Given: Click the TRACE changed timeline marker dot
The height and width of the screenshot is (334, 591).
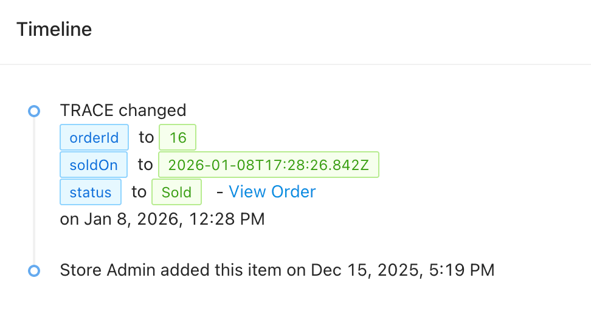Looking at the screenshot, I should click(34, 111).
